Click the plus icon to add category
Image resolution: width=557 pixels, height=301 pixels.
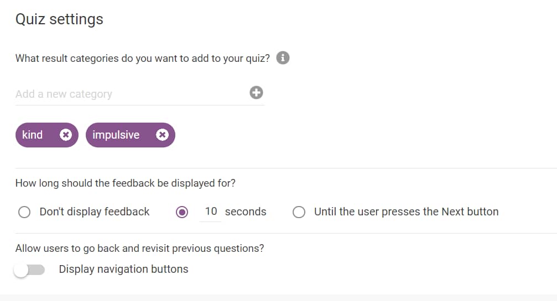click(x=256, y=93)
